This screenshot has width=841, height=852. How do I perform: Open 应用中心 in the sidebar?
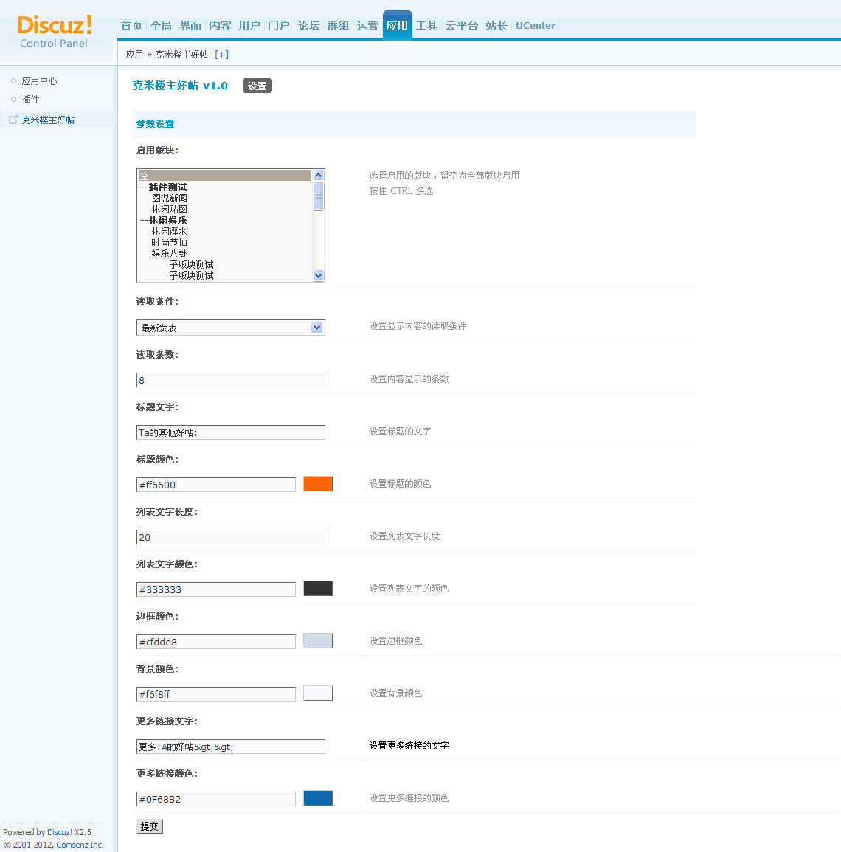click(x=39, y=81)
